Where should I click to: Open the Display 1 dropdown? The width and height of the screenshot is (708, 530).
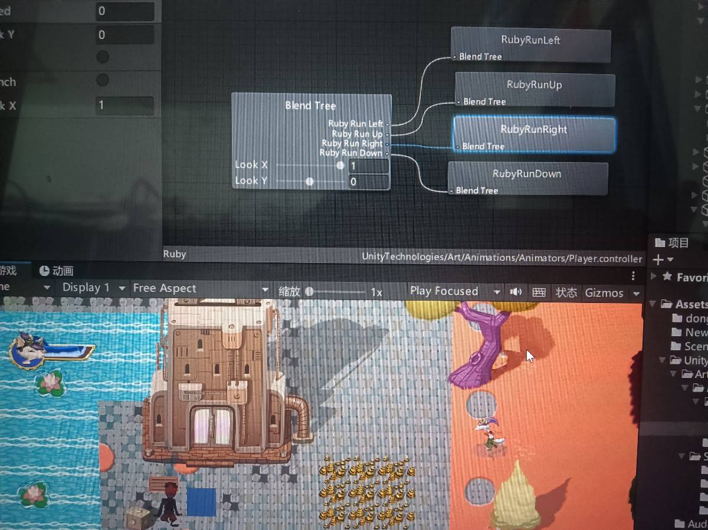pyautogui.click(x=94, y=288)
